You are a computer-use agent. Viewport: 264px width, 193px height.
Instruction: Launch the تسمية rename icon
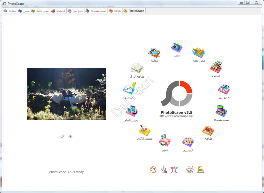click(x=129, y=88)
